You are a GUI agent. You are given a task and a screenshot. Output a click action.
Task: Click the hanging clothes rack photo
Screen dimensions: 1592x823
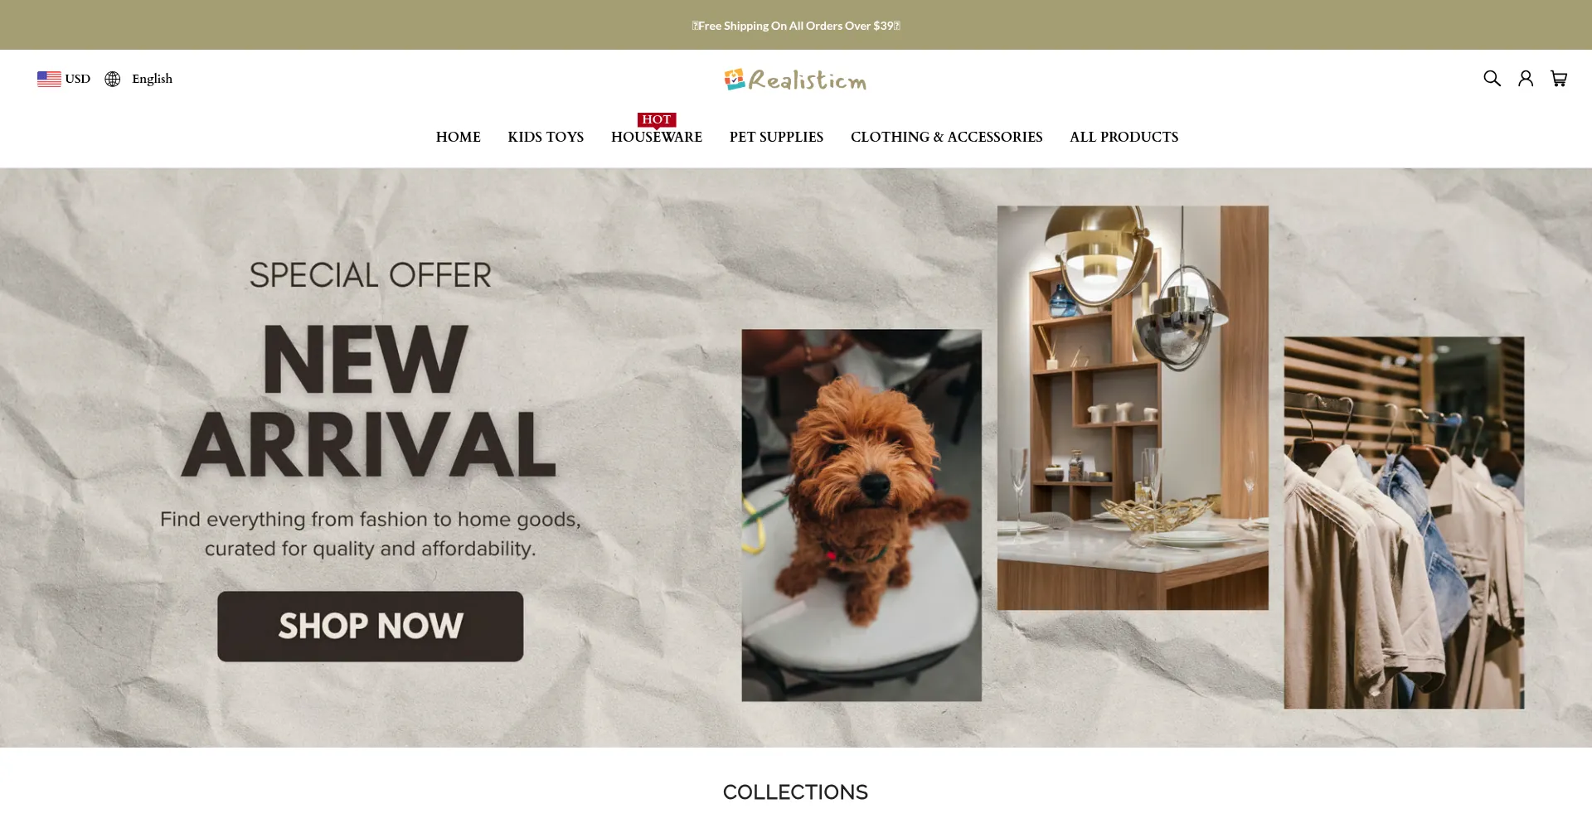[x=1404, y=523]
